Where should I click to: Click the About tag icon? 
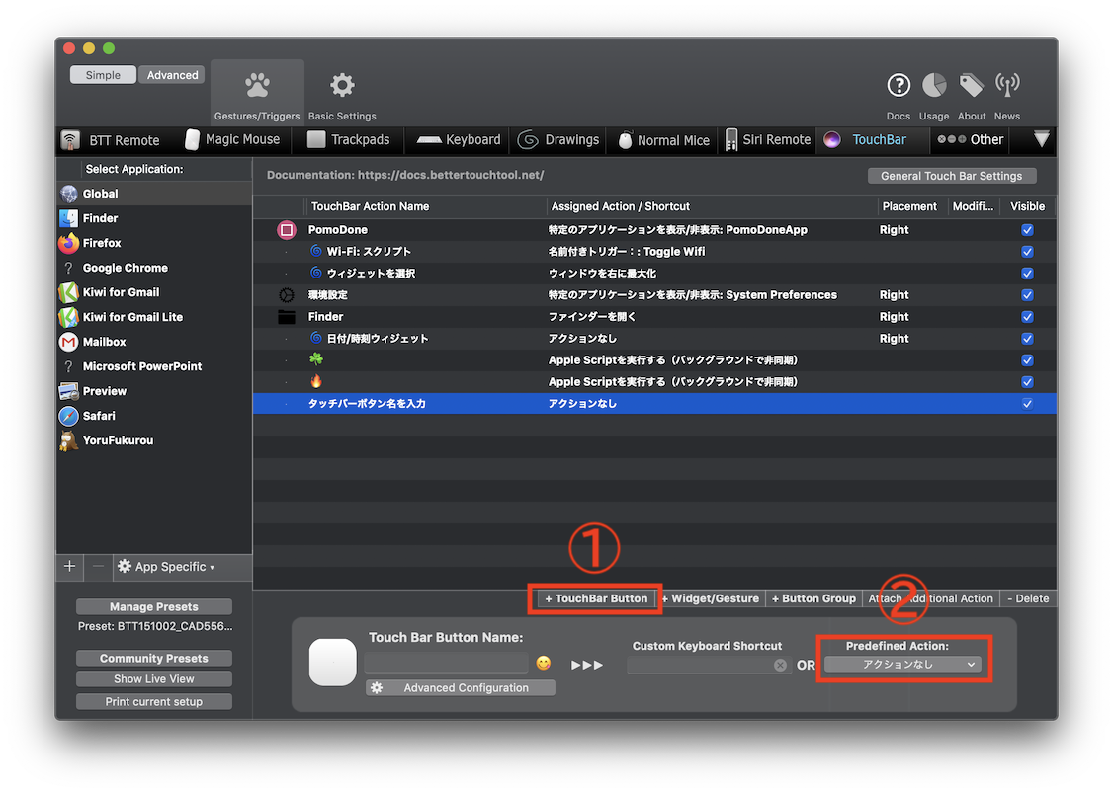tap(972, 87)
